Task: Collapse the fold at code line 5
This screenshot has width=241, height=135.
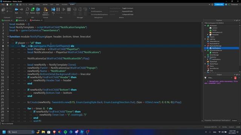Action: (8, 37)
